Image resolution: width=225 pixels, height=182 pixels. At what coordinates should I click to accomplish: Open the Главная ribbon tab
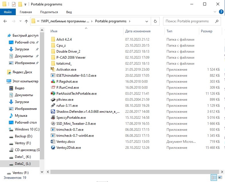(26, 12)
